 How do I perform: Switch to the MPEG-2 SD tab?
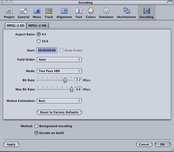pyautogui.click(x=15, y=26)
